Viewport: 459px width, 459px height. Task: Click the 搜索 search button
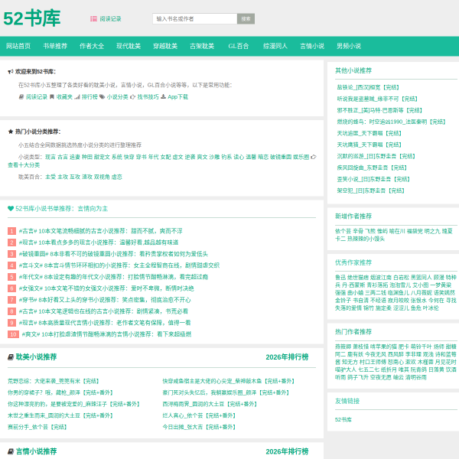coord(246,18)
